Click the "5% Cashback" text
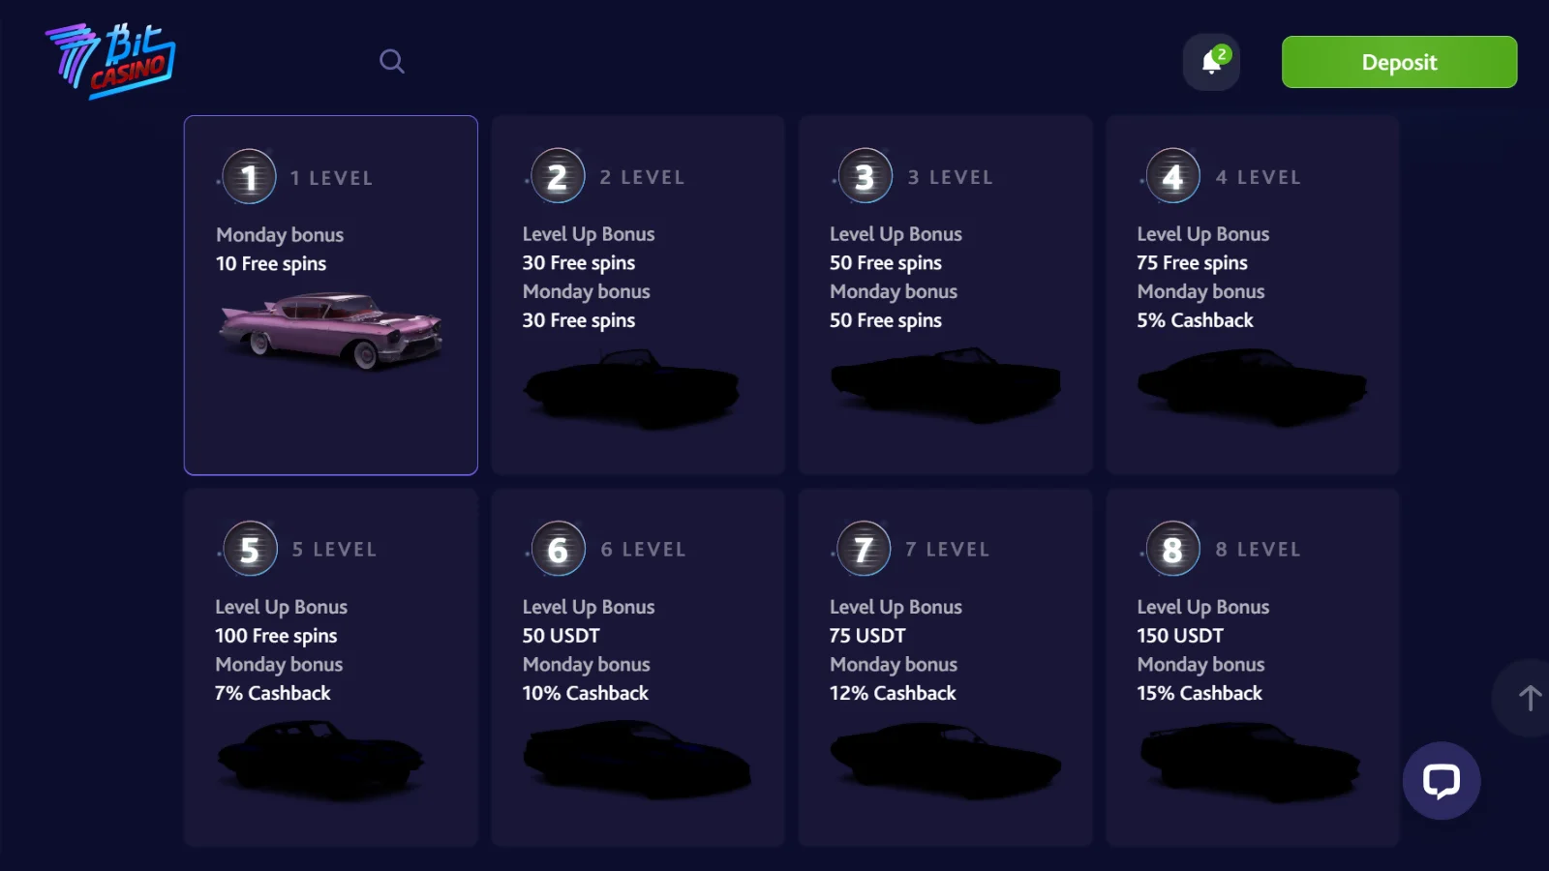The height and width of the screenshot is (871, 1549). (x=1195, y=320)
